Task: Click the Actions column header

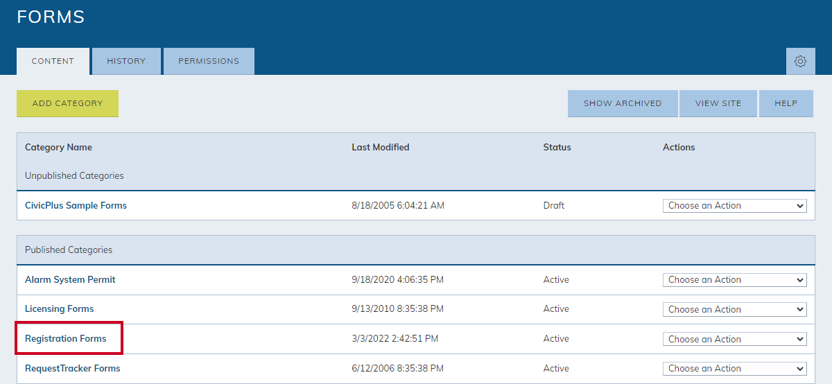Action: [679, 147]
